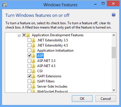This screenshot has height=107, width=121.
Task: Select the Server-Side Includes label
Action: (52, 86)
